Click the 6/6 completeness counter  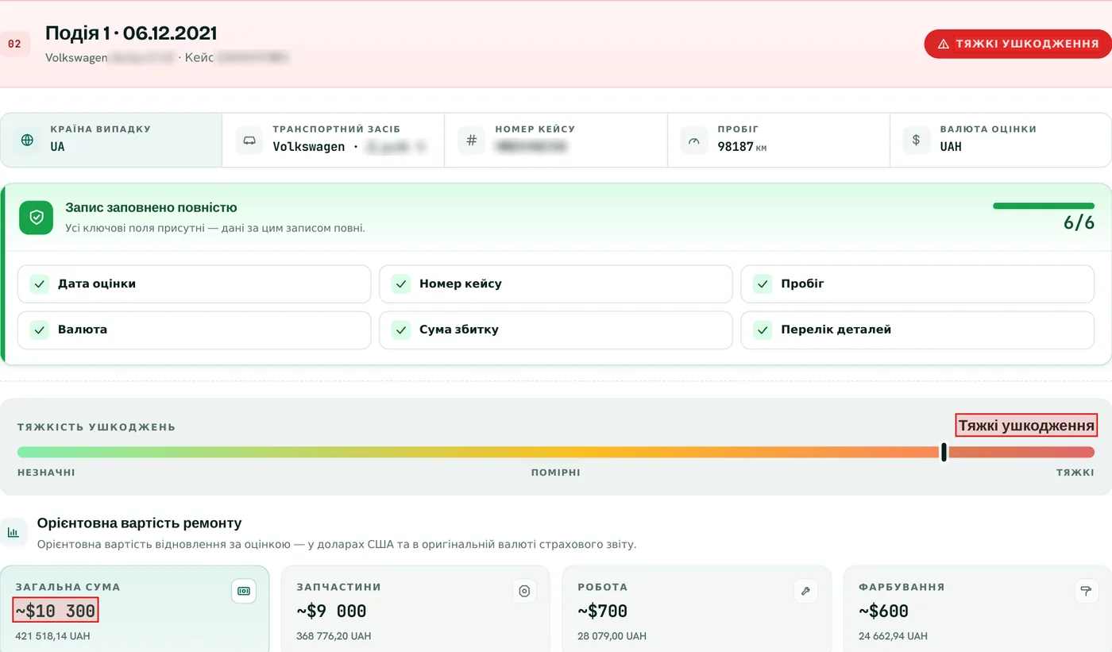coord(1079,223)
